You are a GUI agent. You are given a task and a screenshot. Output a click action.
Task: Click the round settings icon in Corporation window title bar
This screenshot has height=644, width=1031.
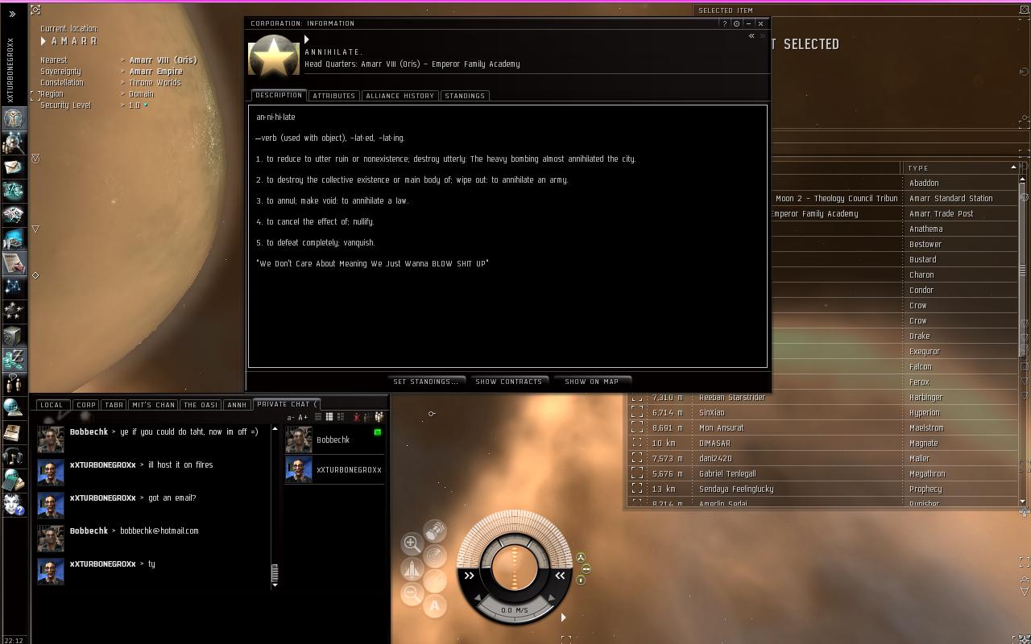736,23
